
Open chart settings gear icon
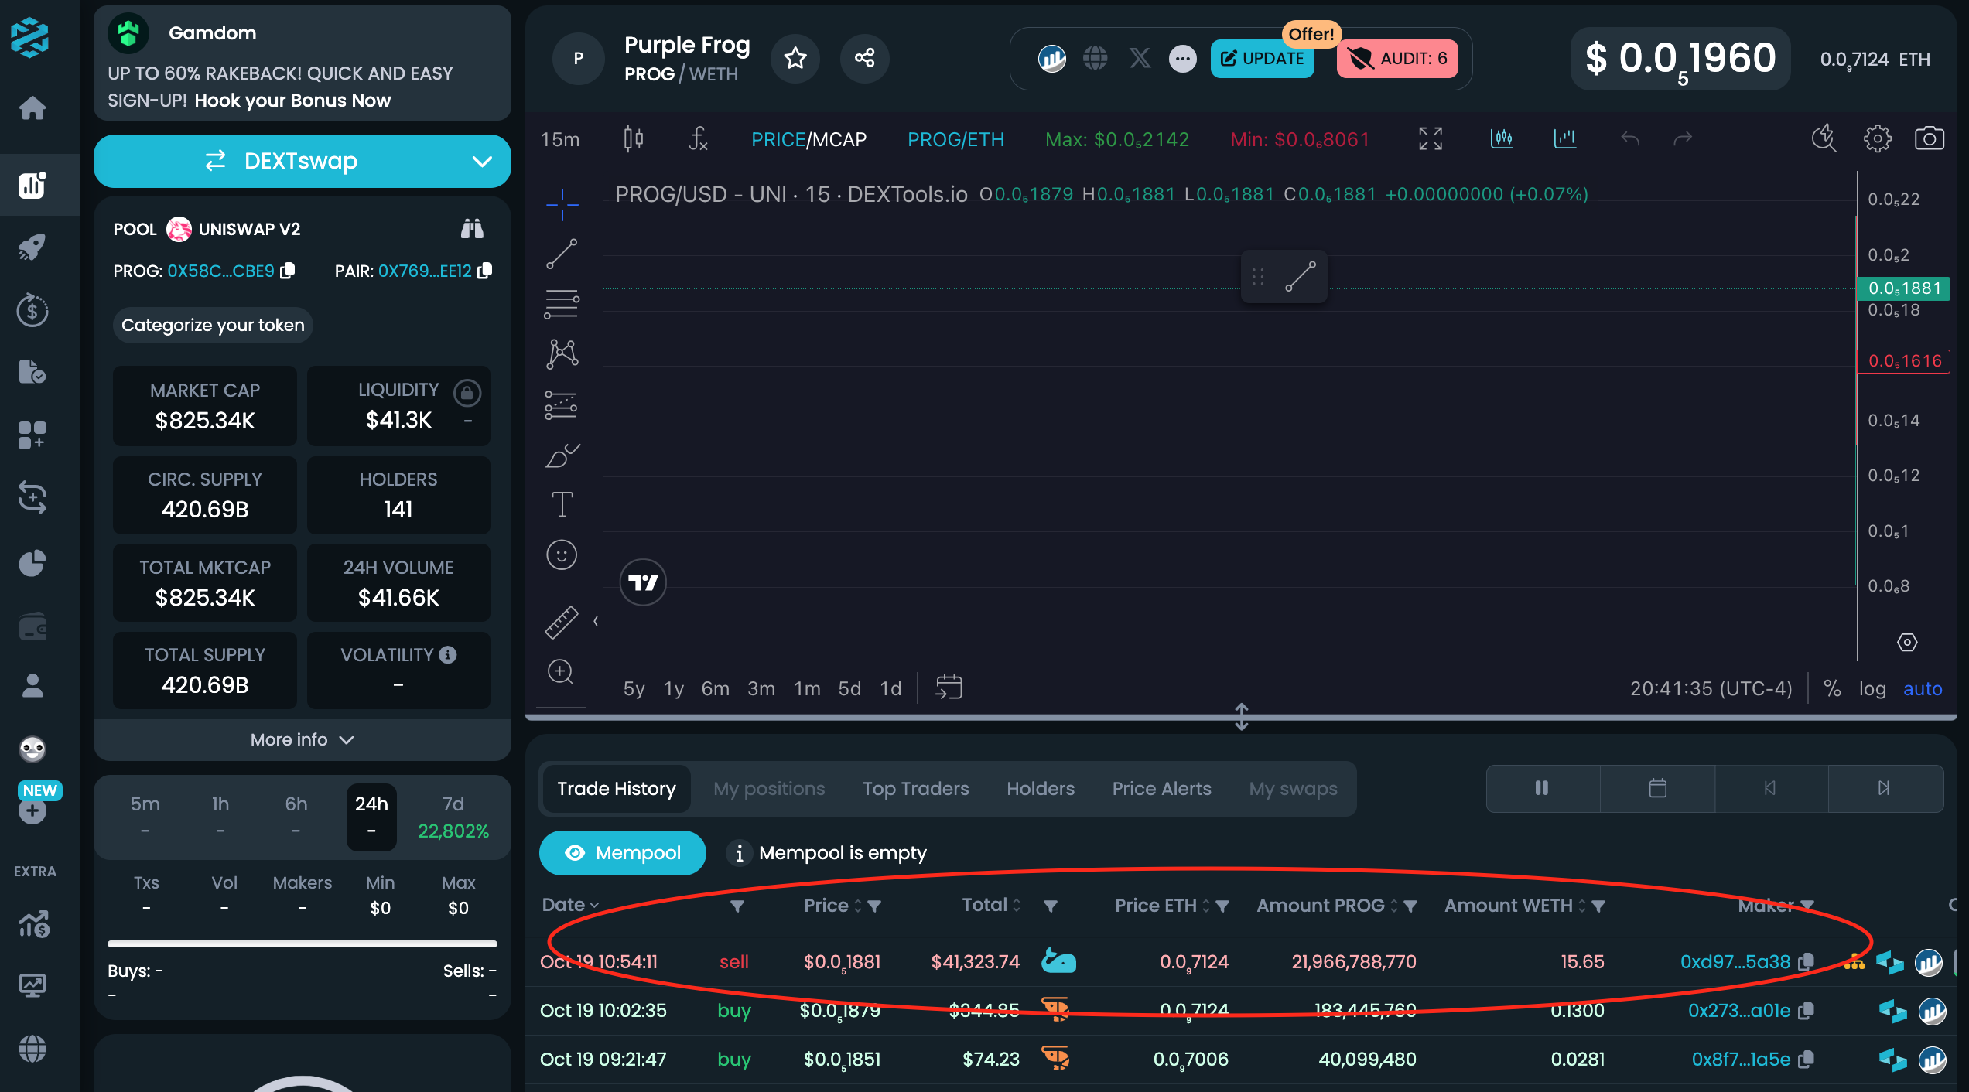point(1878,139)
